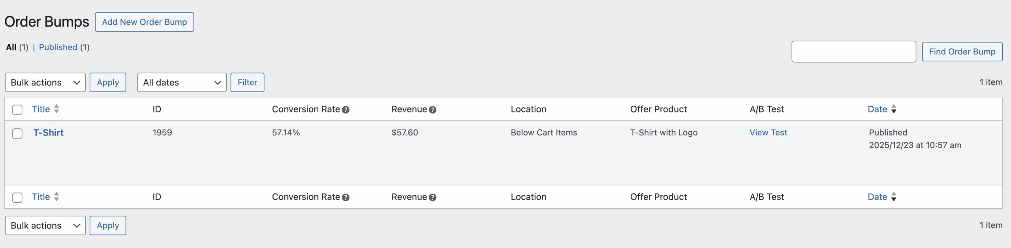Check the select-all checkbox in table header
The height and width of the screenshot is (248, 1011).
click(x=17, y=109)
